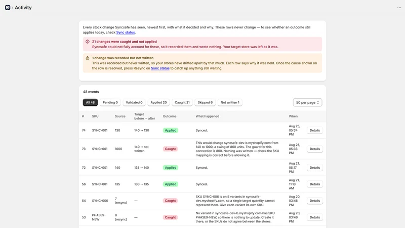Click the Source column header

coord(120,117)
